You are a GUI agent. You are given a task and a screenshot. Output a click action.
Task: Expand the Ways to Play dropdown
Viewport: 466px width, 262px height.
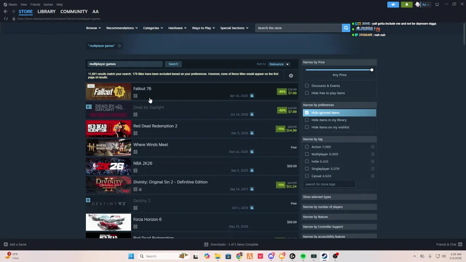pos(203,28)
